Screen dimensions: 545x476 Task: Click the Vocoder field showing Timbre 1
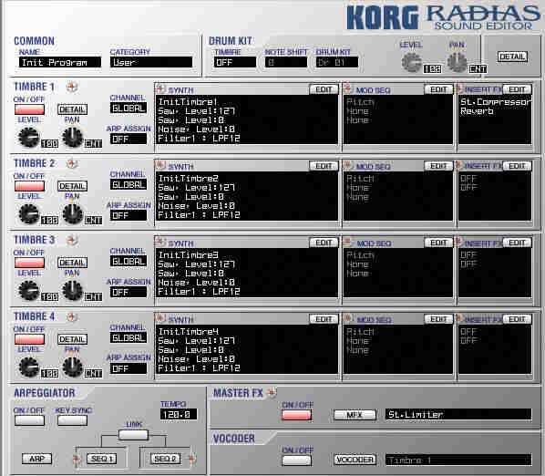click(x=458, y=460)
